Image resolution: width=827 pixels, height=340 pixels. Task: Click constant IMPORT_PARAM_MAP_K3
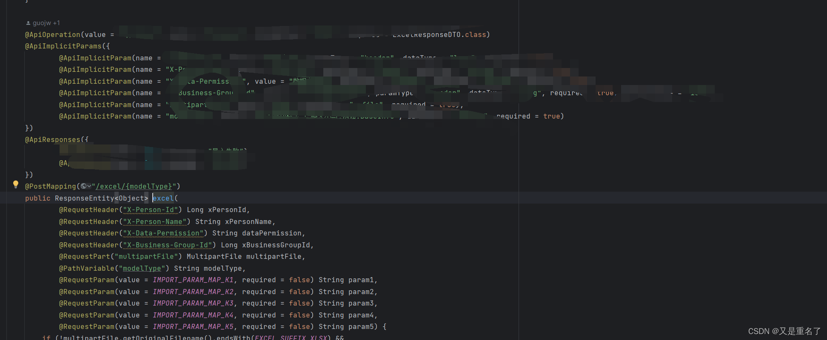click(193, 303)
